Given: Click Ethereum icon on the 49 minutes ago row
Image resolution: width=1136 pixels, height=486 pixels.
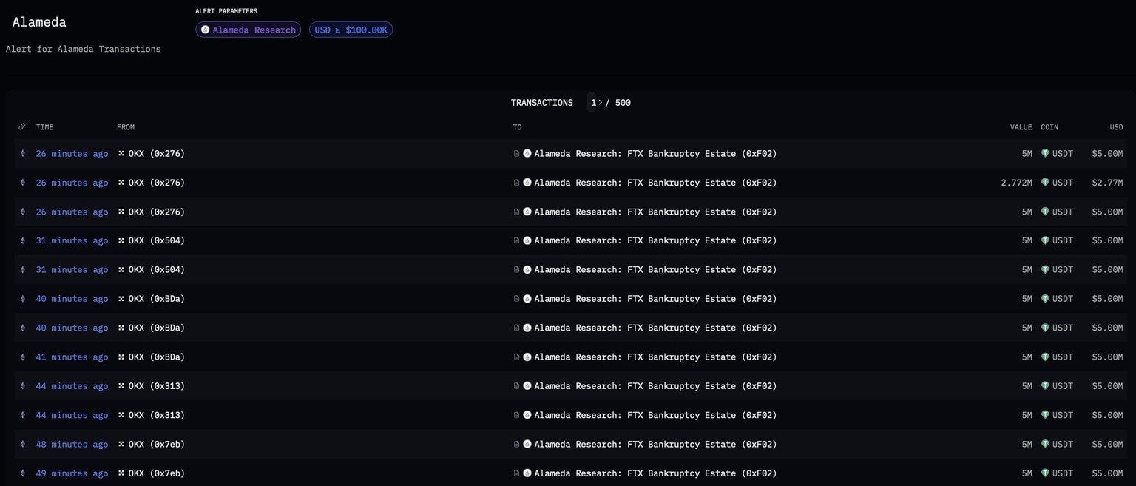Looking at the screenshot, I should tap(22, 473).
